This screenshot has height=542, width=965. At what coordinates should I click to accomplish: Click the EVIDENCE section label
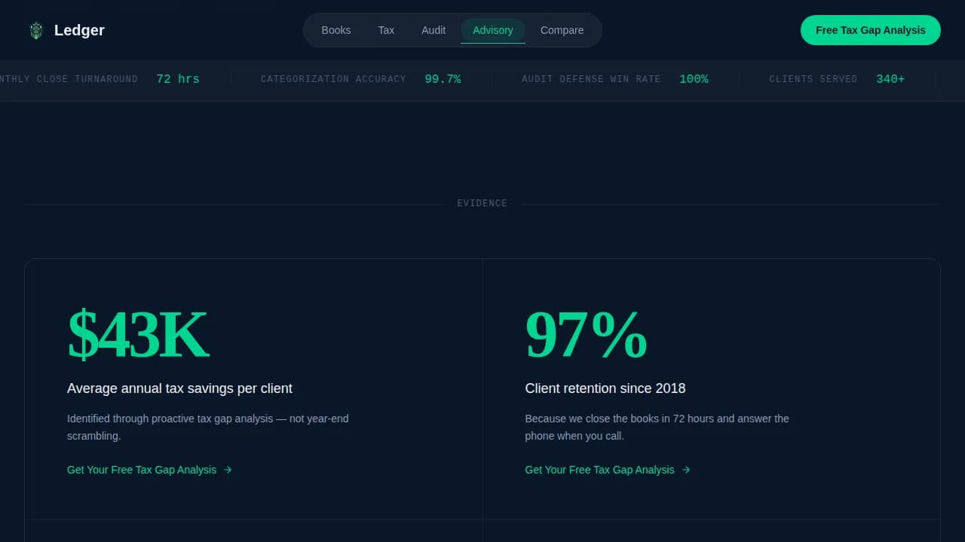point(482,203)
